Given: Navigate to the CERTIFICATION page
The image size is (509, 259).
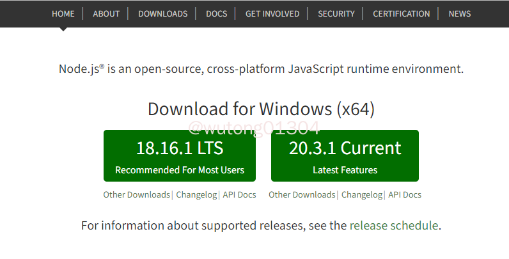Looking at the screenshot, I should tap(401, 13).
